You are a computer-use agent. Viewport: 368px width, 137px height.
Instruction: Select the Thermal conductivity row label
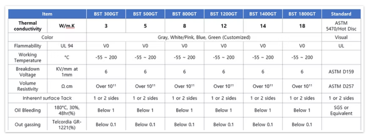pos(28,26)
